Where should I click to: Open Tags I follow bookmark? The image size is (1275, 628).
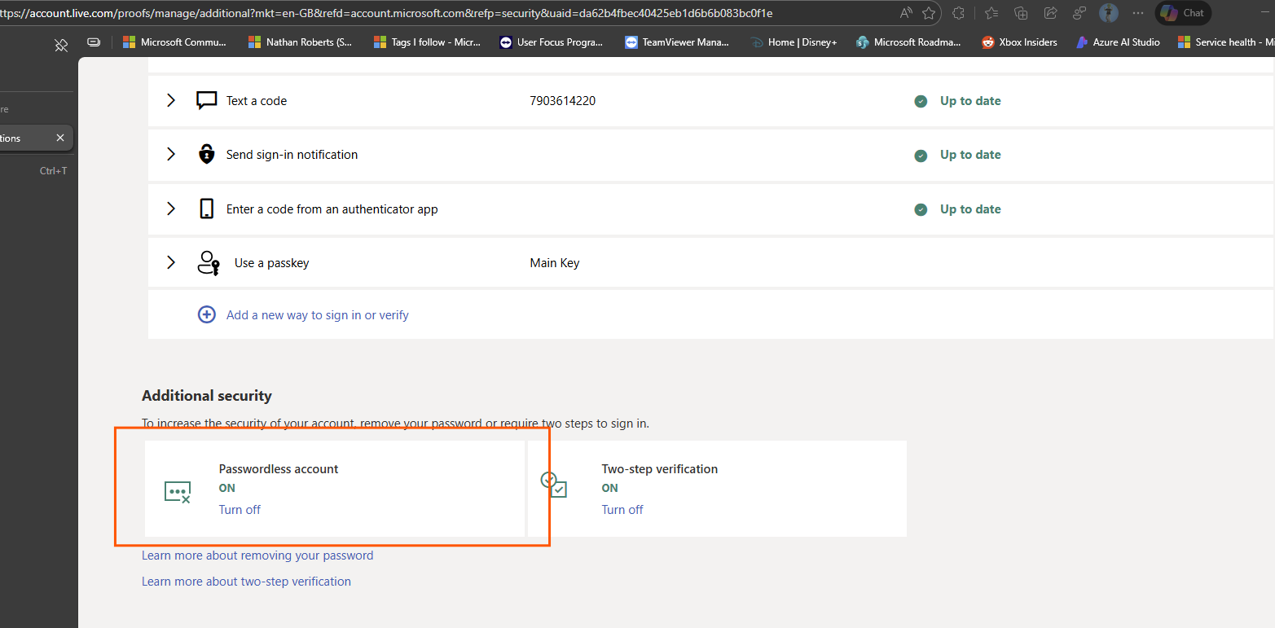click(x=427, y=42)
